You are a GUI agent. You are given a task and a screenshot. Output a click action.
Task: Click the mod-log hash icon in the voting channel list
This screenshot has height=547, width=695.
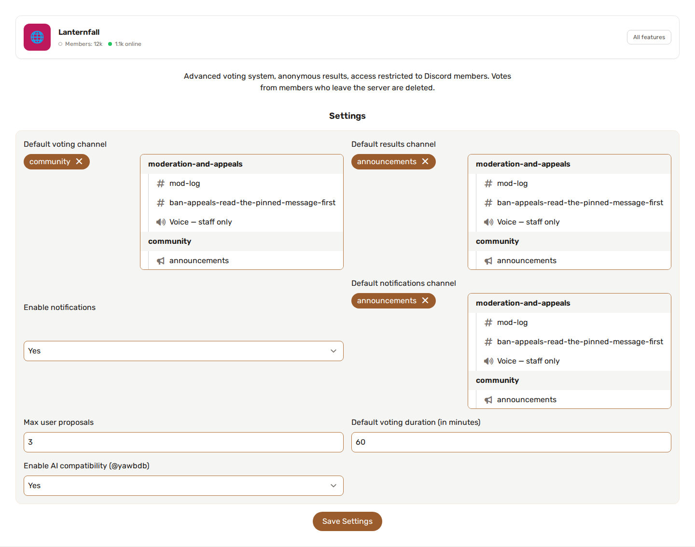(x=161, y=183)
